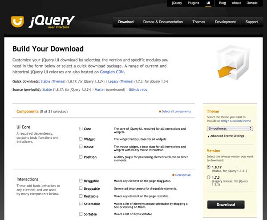The image size is (267, 220).
Task: Tick the Droppable checkbox
Action: 81,188
